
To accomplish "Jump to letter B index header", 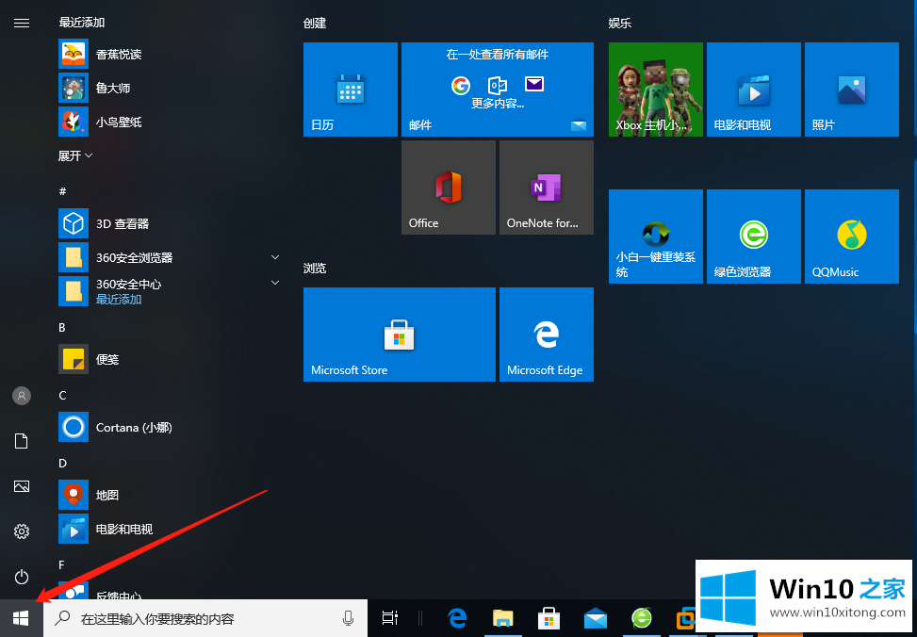I will pyautogui.click(x=62, y=328).
